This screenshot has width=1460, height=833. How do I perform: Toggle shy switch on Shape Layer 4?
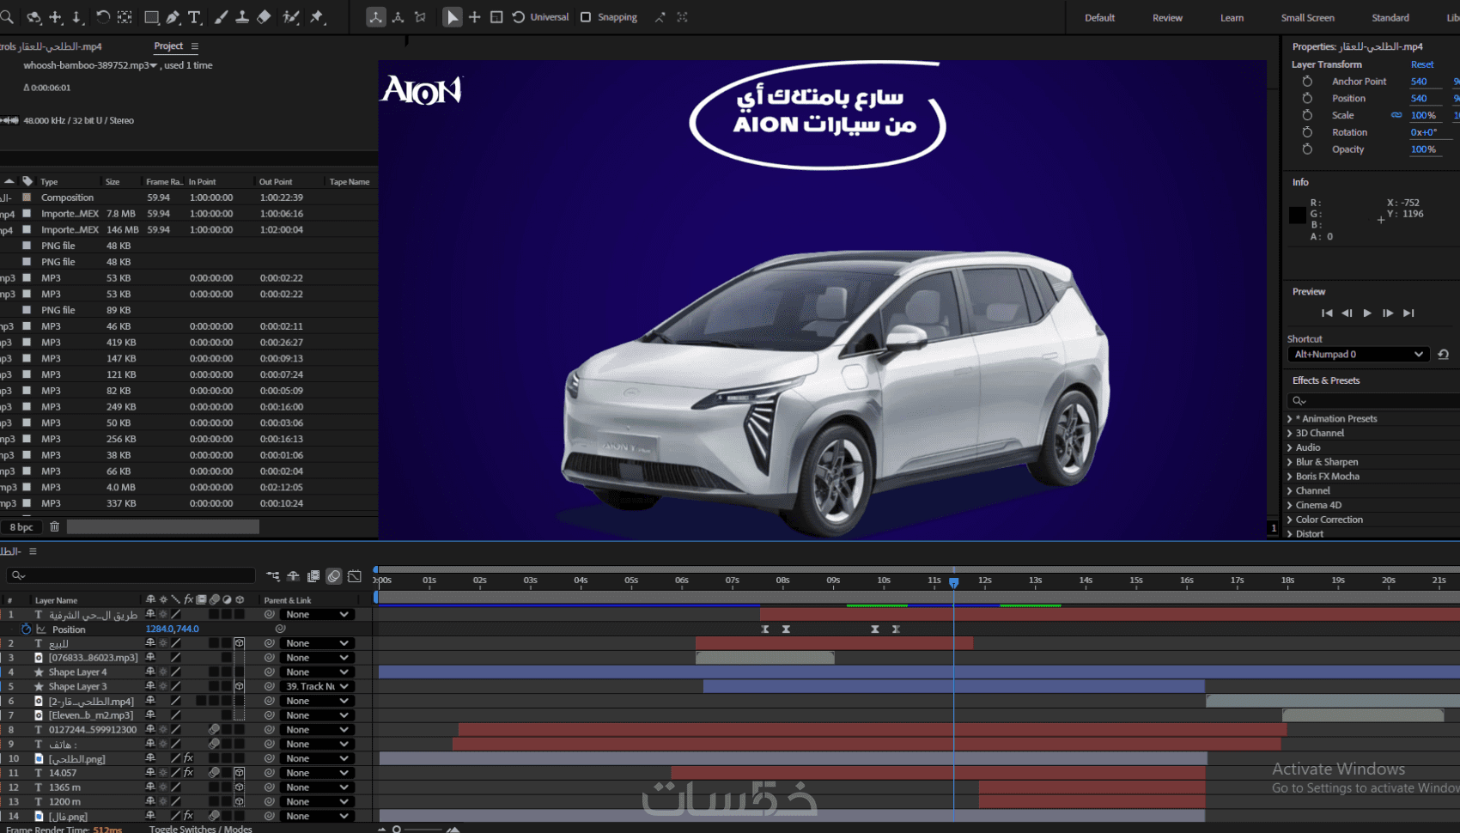pyautogui.click(x=150, y=672)
